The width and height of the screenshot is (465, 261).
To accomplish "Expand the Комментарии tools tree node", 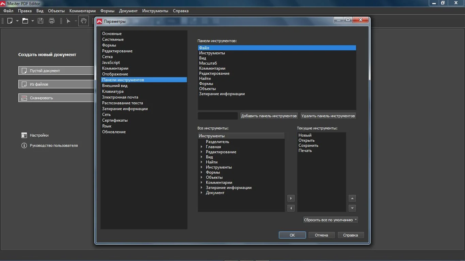I will [x=202, y=182].
